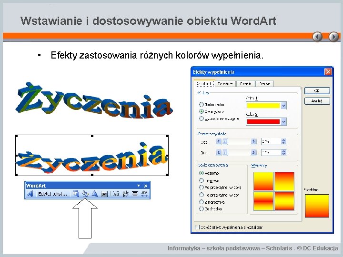The height and width of the screenshot is (257, 343).
Task: Select the 'Jeden kolor' radio button
Action: pos(201,104)
